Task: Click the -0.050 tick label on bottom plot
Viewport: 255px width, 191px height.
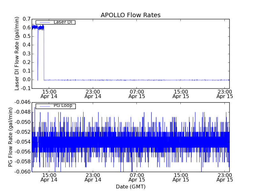Action: (23, 122)
